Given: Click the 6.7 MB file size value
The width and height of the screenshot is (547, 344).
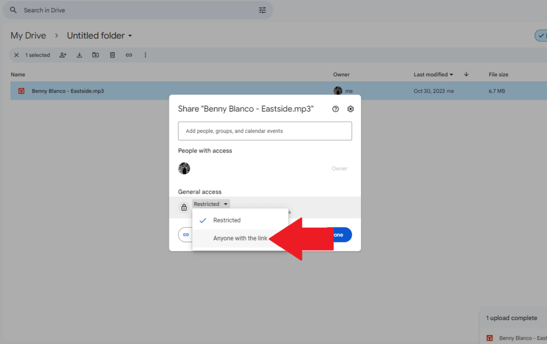Looking at the screenshot, I should click(497, 91).
